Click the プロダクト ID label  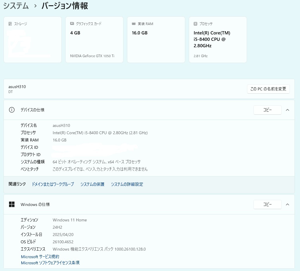click(30, 155)
